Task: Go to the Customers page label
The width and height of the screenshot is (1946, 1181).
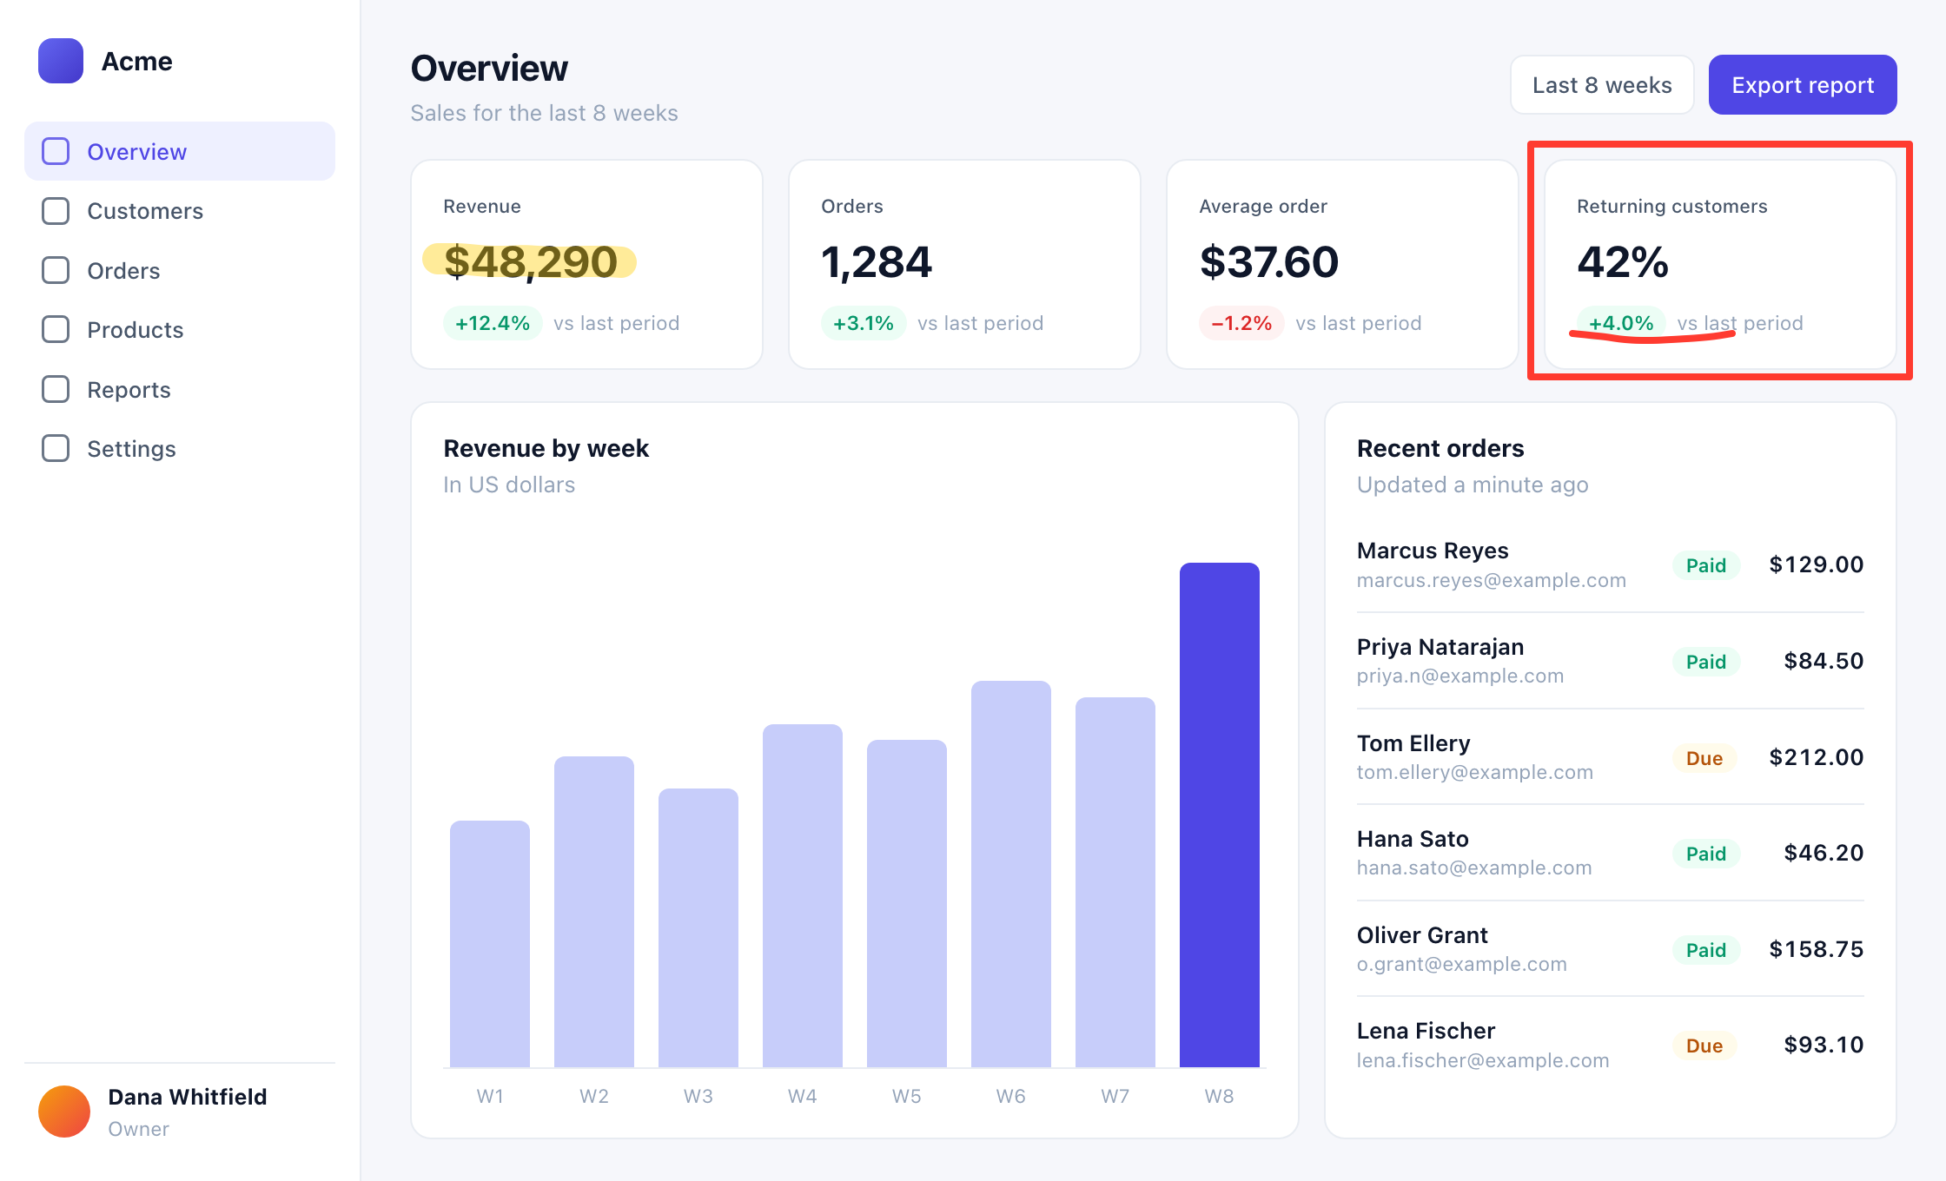Action: (145, 211)
